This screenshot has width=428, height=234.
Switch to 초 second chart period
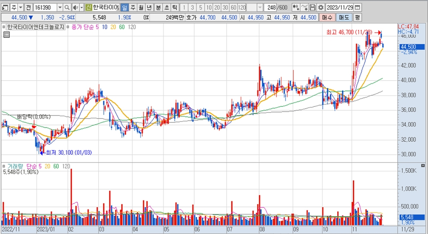[166, 7]
